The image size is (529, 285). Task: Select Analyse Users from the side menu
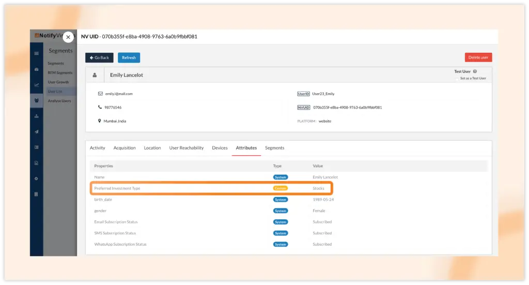59,101
